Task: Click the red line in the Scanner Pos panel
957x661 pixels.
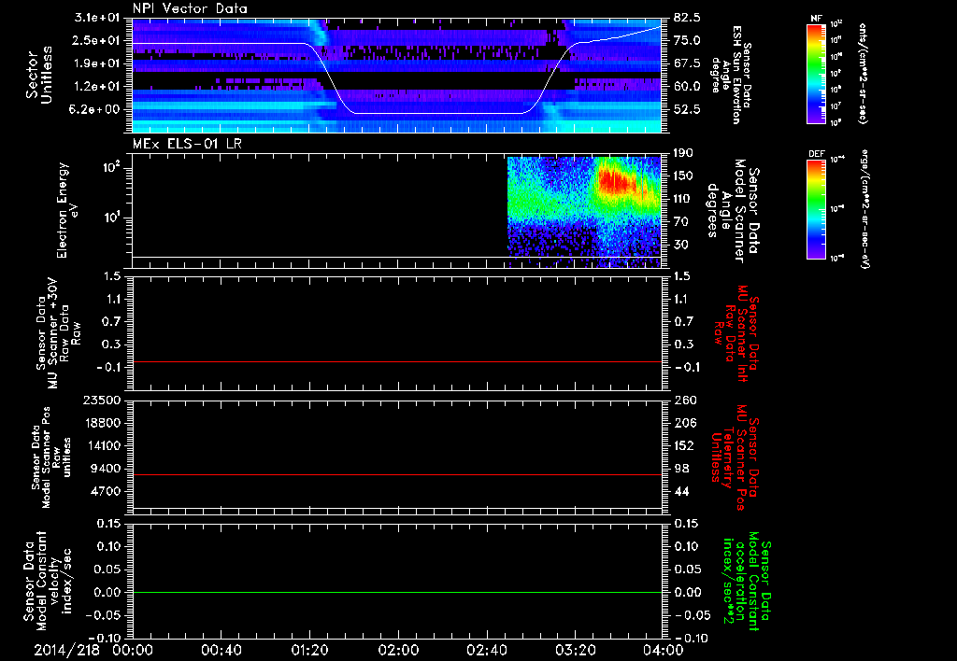Action: pos(396,474)
